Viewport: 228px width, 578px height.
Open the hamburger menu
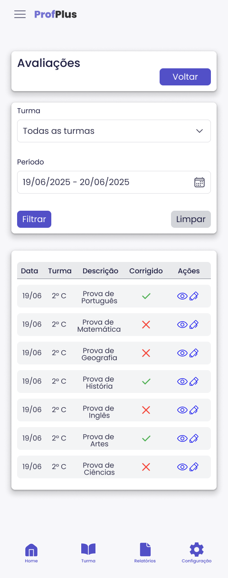point(20,14)
